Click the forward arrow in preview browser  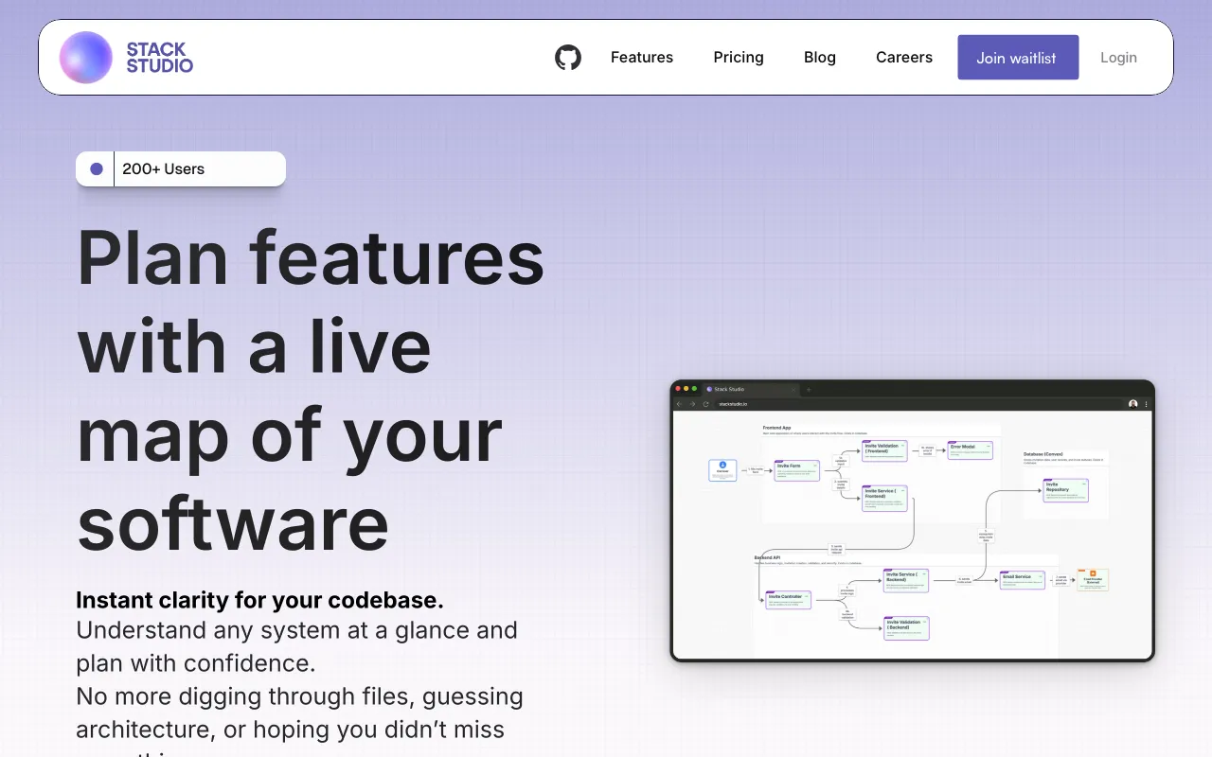[692, 404]
